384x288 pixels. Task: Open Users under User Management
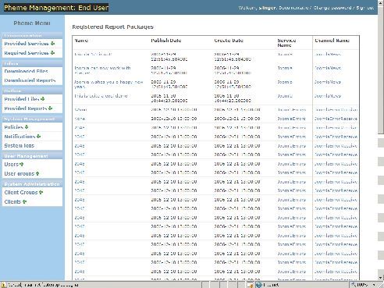pos(12,165)
